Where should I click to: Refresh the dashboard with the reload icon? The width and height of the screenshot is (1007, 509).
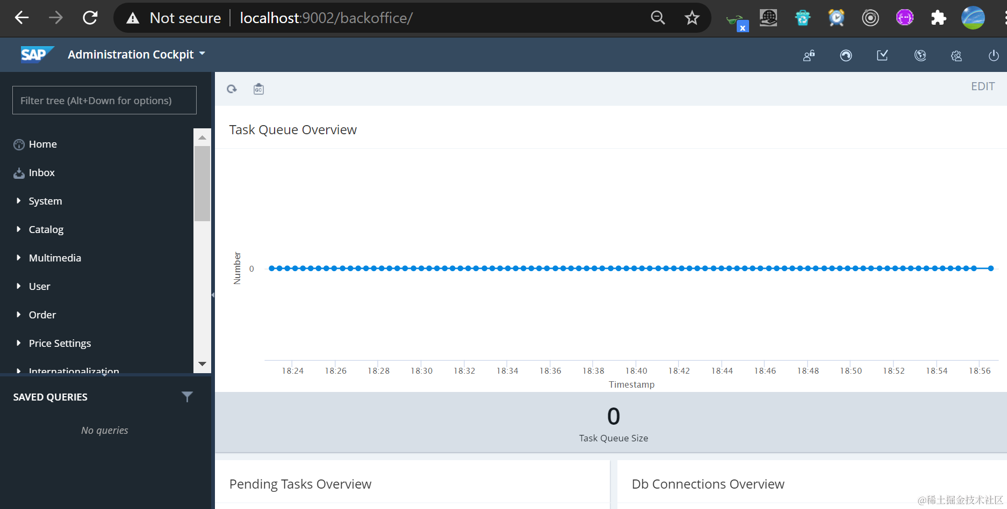tap(232, 89)
